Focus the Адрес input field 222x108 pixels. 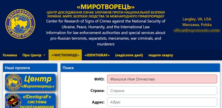click(162, 102)
